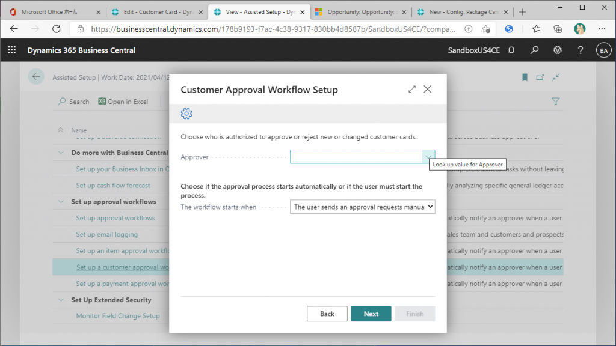Collapse the Set Up Extended Security group
616x346 pixels.
coord(61,300)
